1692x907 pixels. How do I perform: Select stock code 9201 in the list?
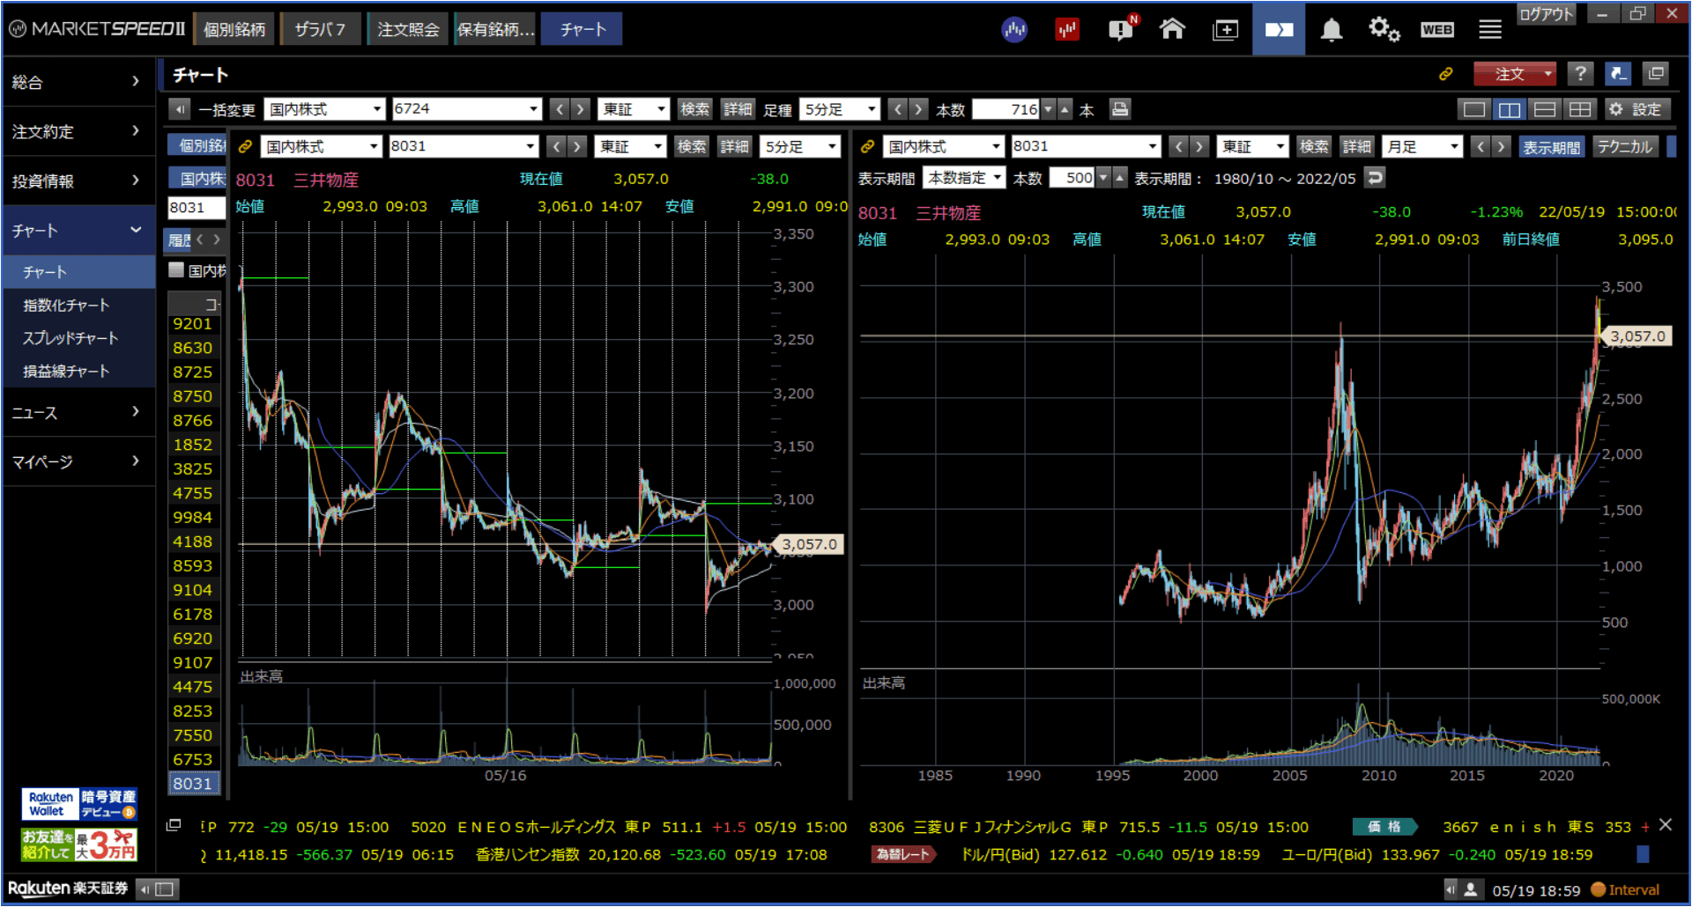pyautogui.click(x=193, y=323)
